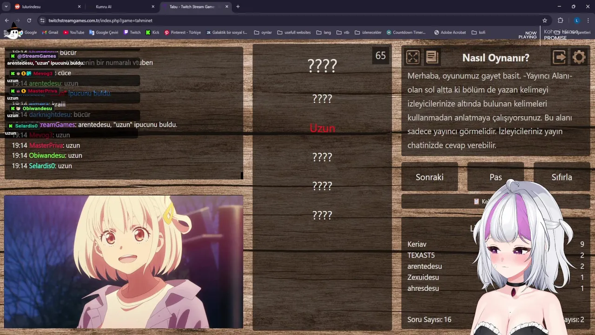Image resolution: width=595 pixels, height=335 pixels.
Task: Close the Kumru AI tab
Action: [x=153, y=7]
